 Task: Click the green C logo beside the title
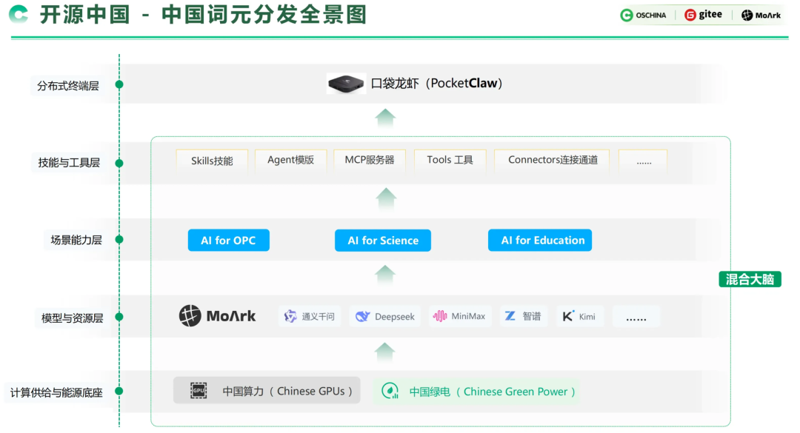click(19, 14)
